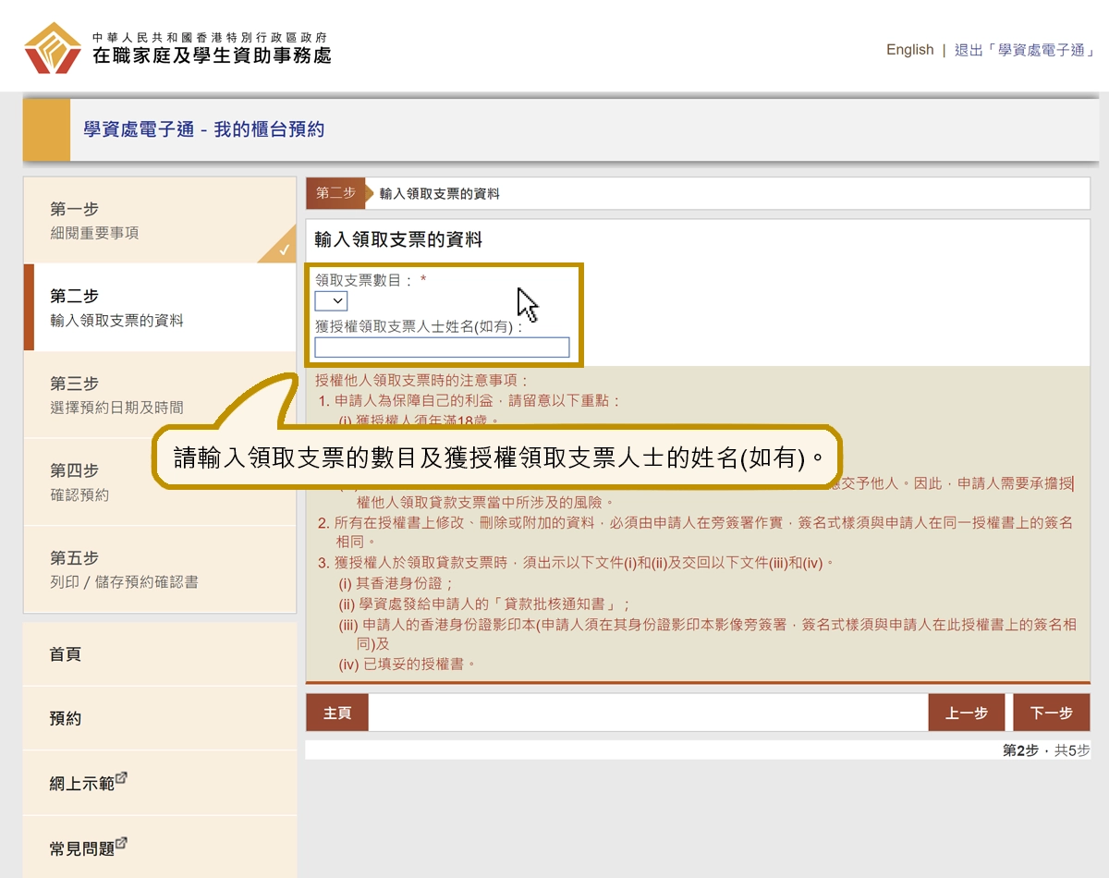Viewport: 1109px width, 878px height.
Task: Go to 第五步 列印/儲存預約確認書
Action: coord(120,567)
